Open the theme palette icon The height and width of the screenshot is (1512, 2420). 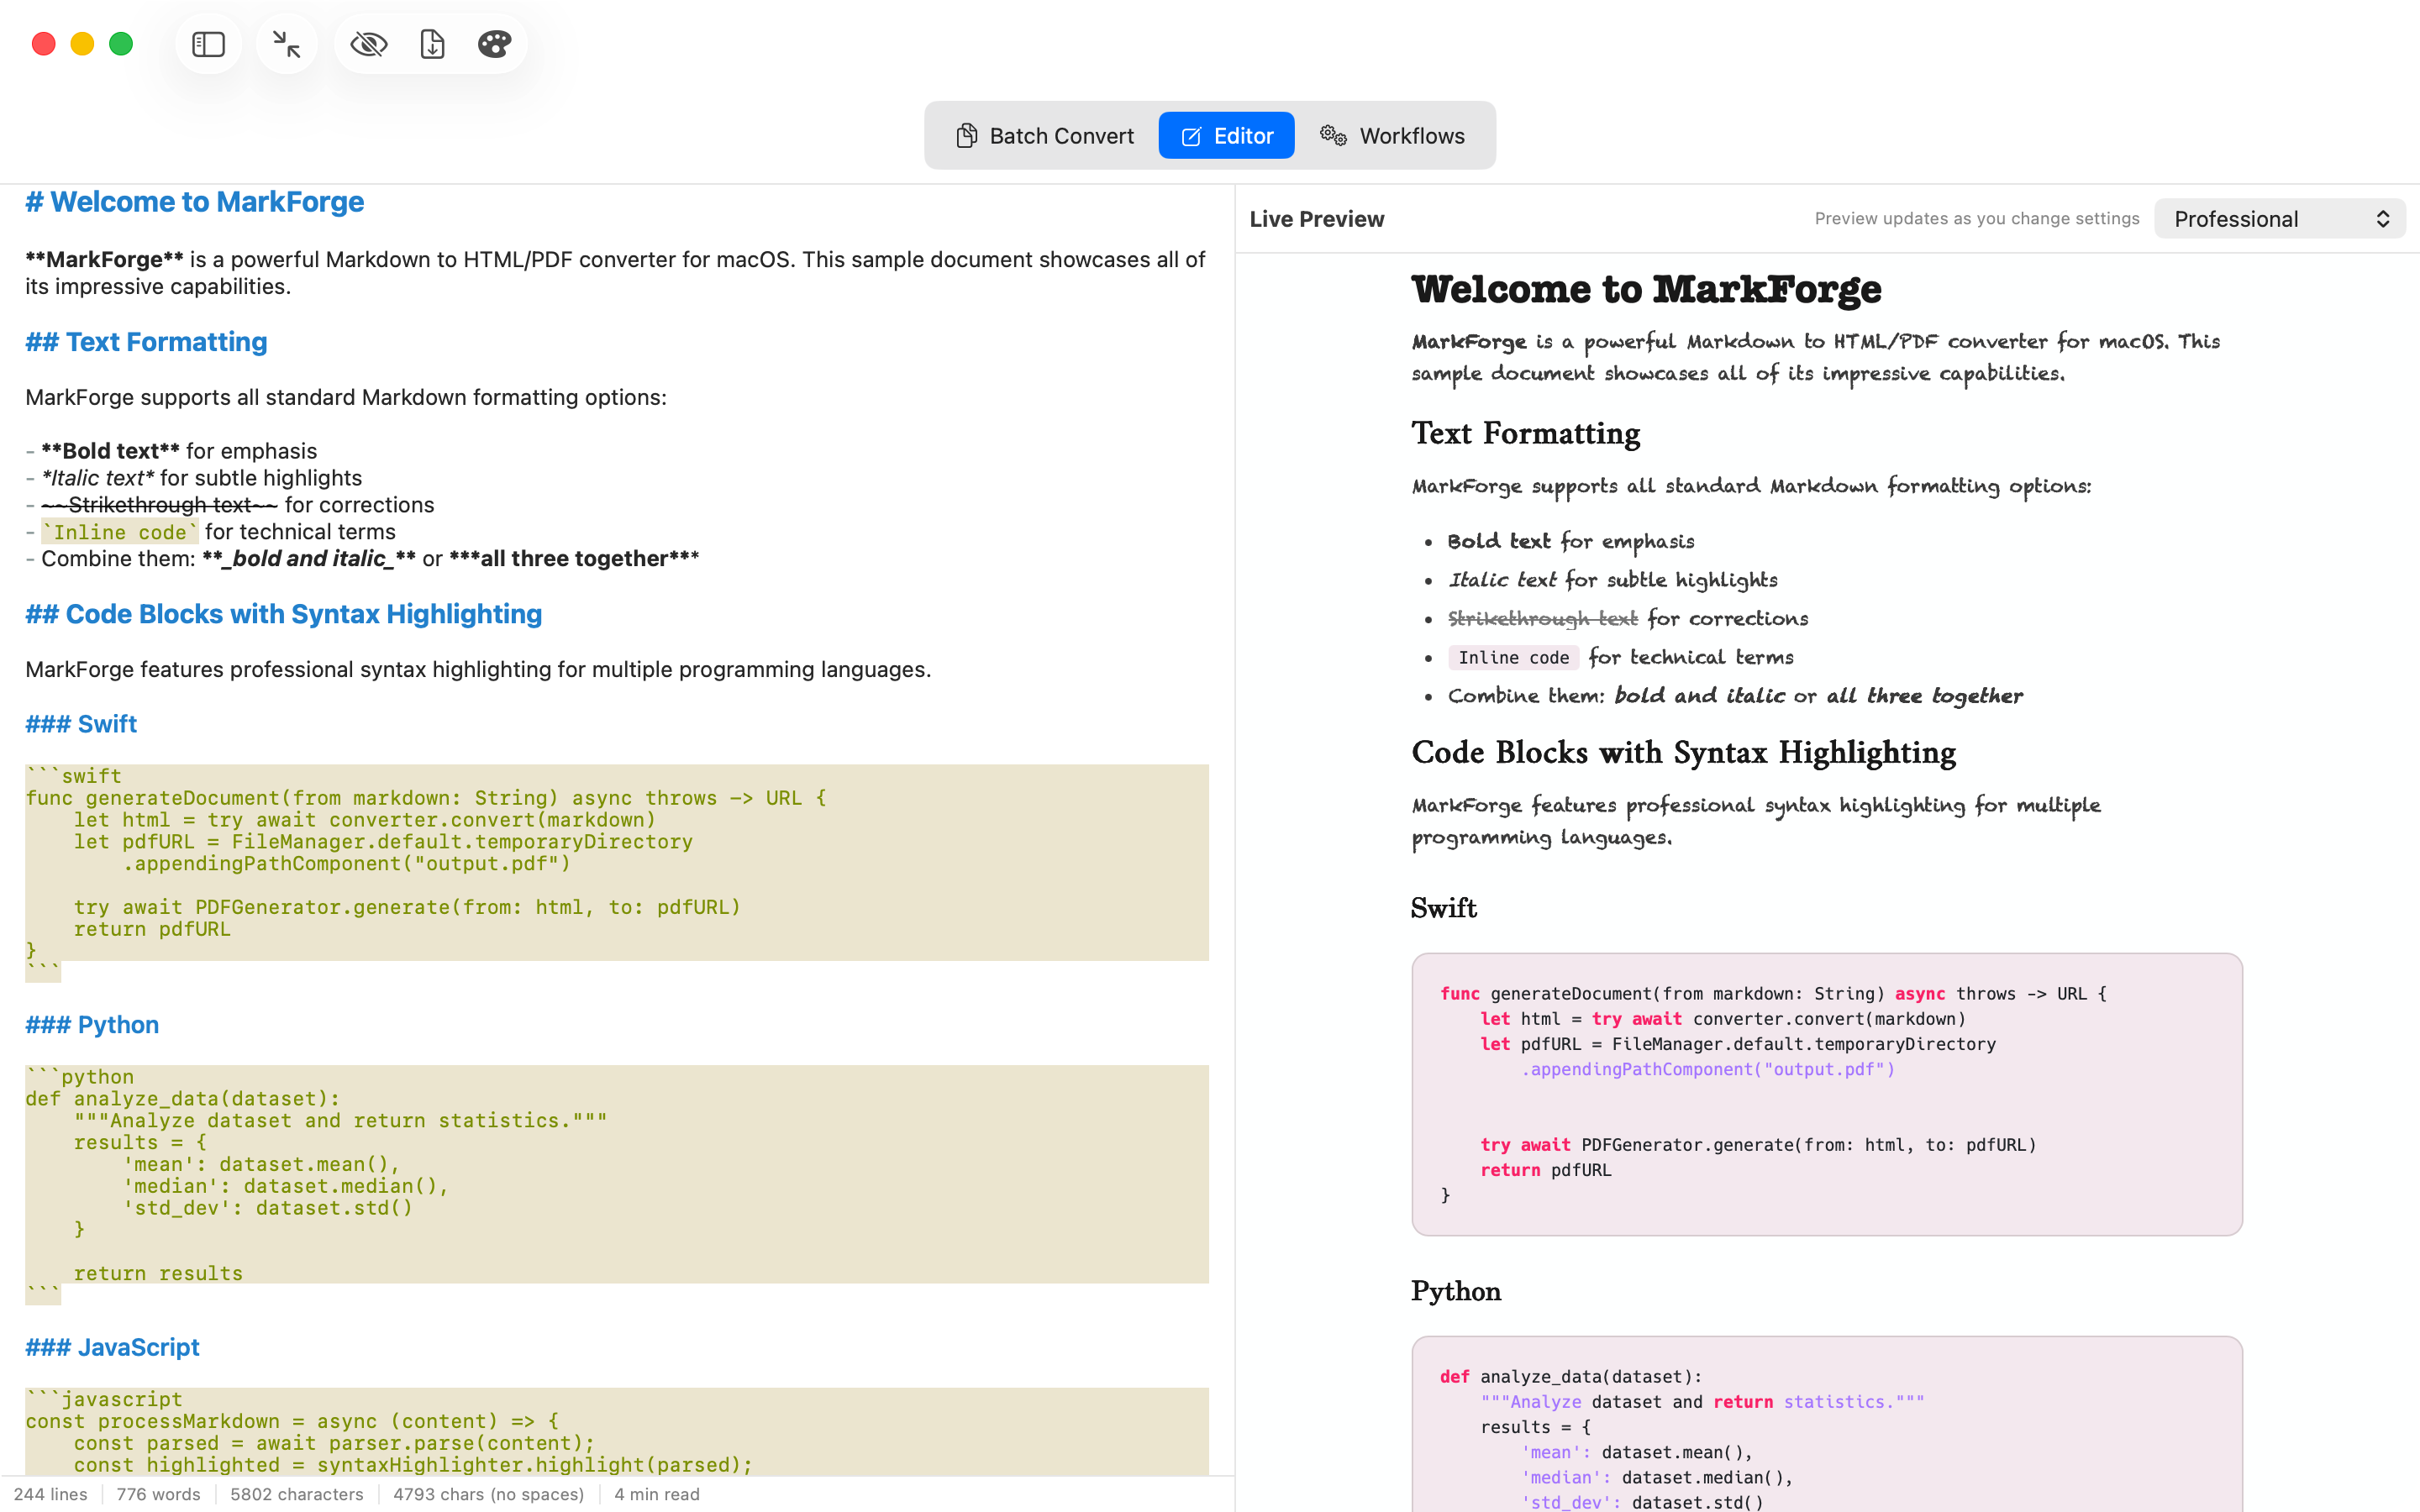(x=495, y=44)
